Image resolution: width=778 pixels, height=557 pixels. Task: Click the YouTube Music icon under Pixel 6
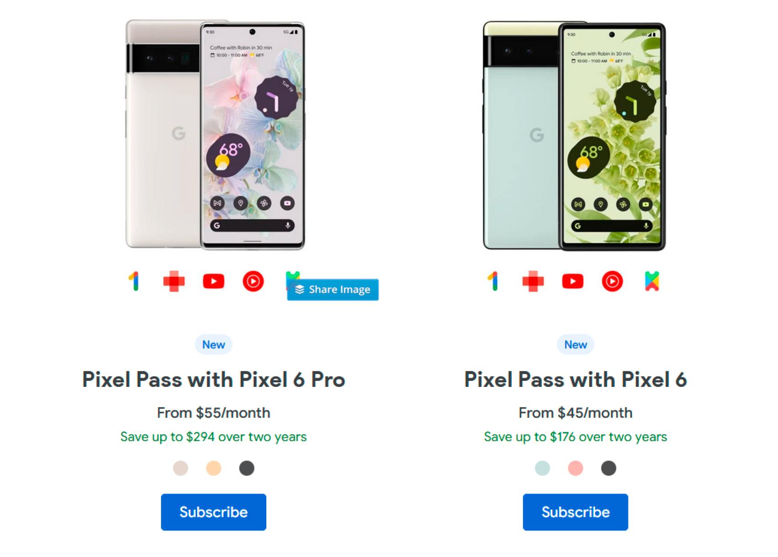coord(612,281)
